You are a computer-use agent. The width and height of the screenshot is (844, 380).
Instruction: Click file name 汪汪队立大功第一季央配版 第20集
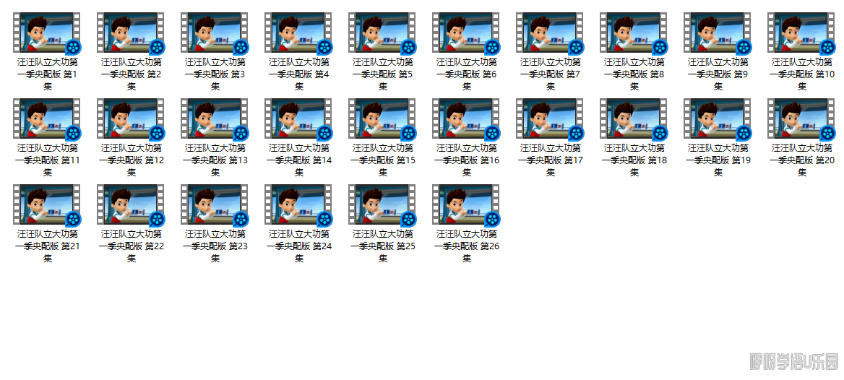[802, 160]
